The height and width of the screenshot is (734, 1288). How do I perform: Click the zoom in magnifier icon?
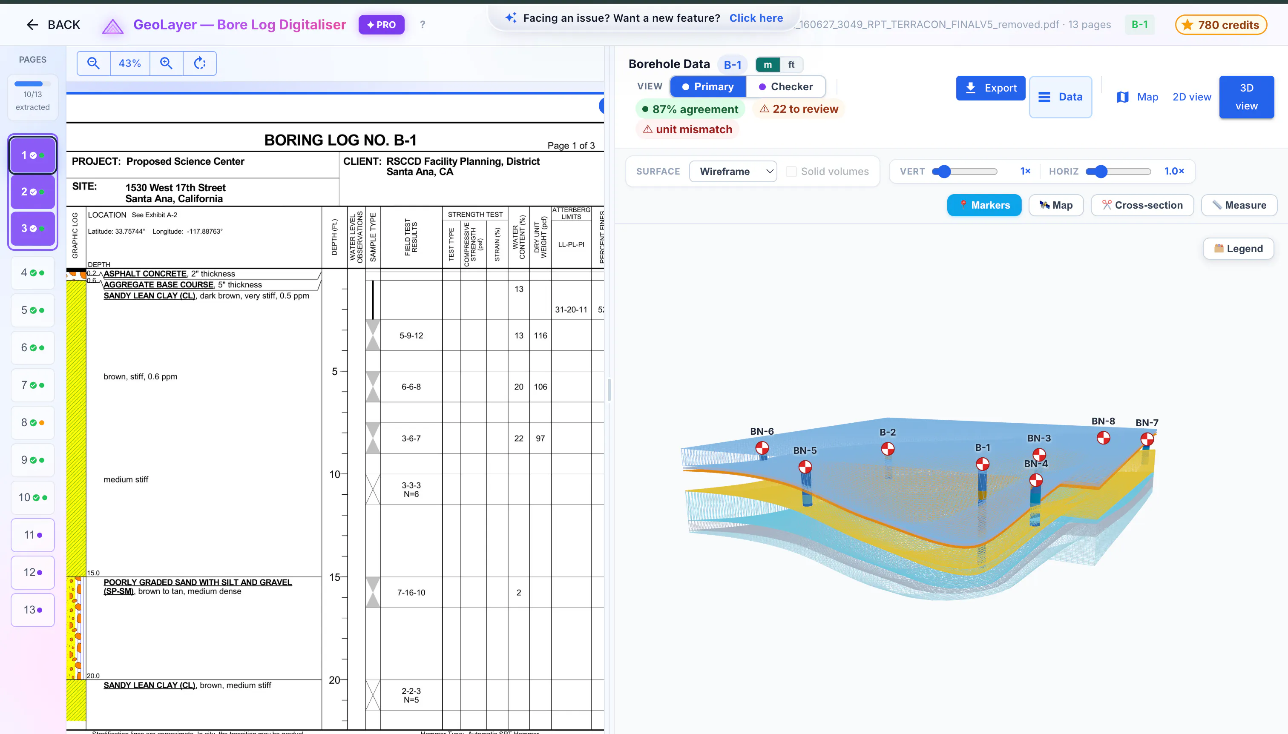click(166, 63)
